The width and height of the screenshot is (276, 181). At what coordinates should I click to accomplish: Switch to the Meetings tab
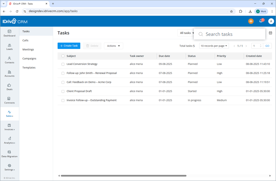28,49
